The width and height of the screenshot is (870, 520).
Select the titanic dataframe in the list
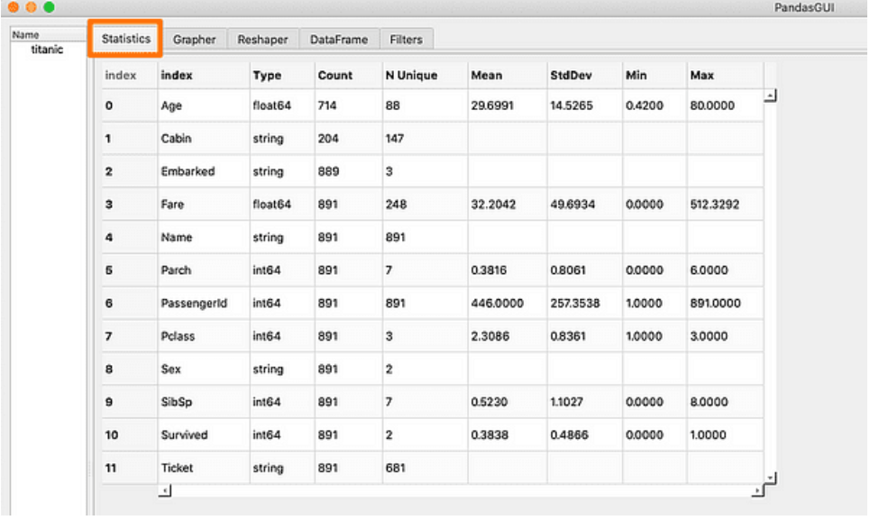(47, 50)
